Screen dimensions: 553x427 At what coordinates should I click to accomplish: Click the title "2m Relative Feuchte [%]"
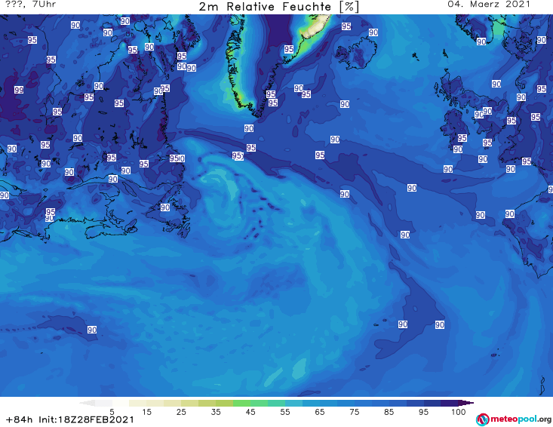(x=278, y=7)
